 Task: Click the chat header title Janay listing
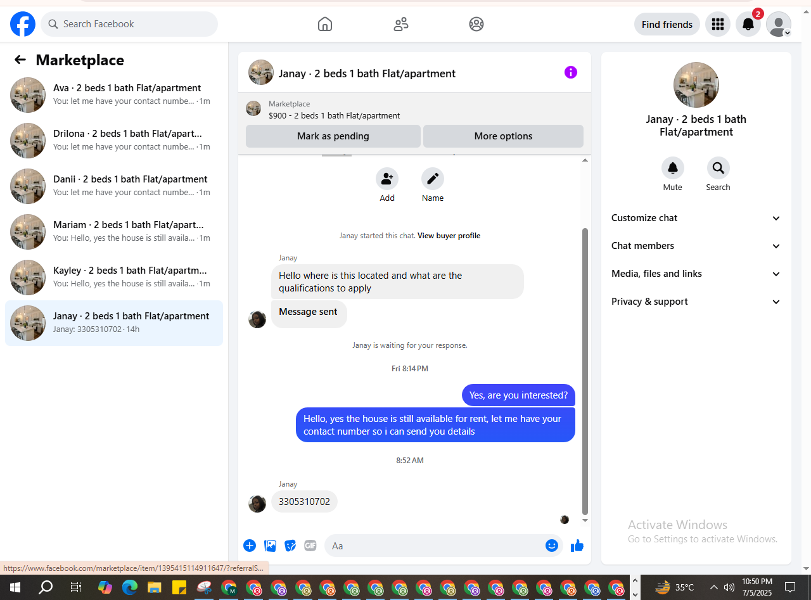367,73
